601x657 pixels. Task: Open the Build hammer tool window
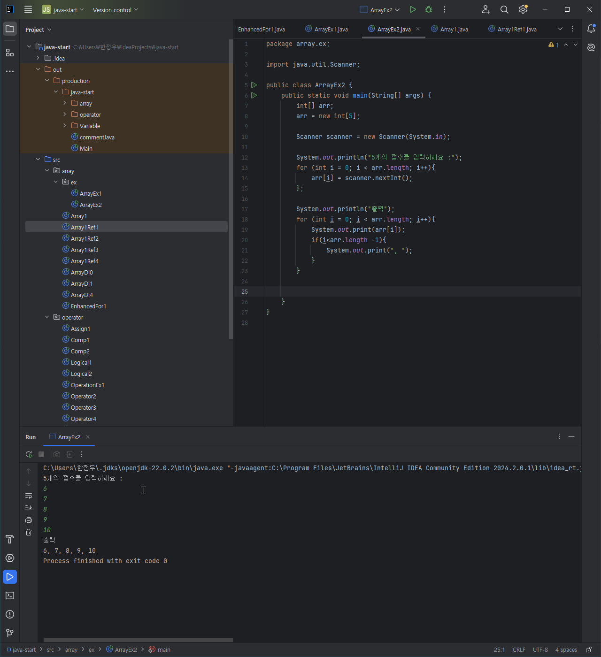pyautogui.click(x=10, y=539)
